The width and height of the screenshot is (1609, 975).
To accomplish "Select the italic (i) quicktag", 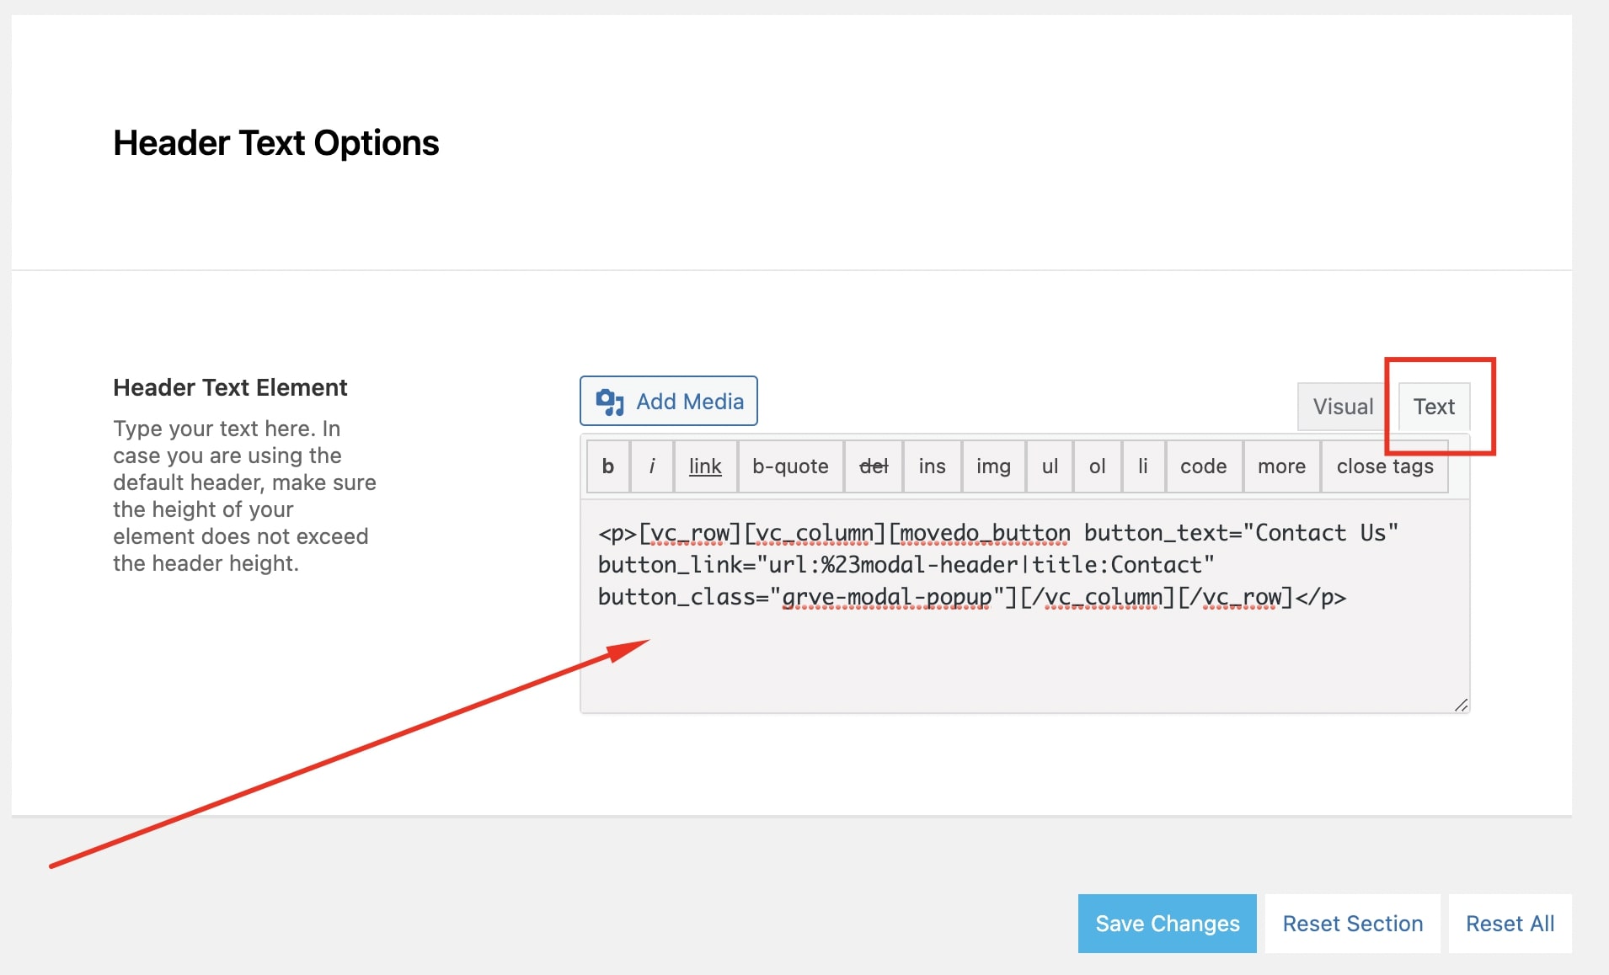I will [x=651, y=466].
